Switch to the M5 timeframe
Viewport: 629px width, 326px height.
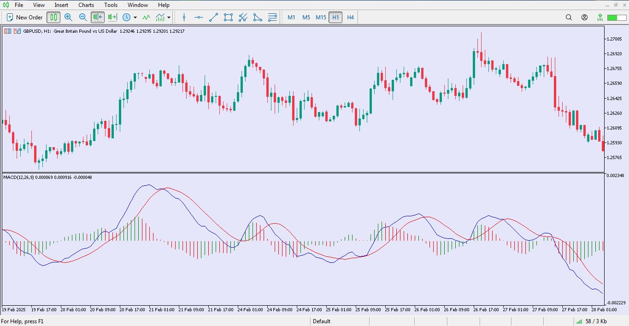pyautogui.click(x=306, y=18)
